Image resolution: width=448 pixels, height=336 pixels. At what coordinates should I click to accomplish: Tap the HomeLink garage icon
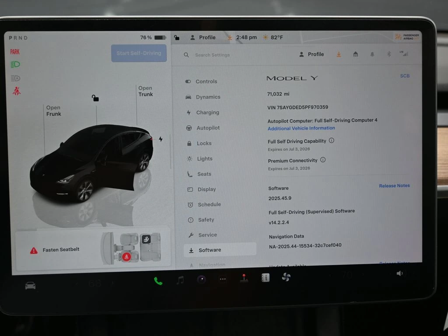[356, 54]
